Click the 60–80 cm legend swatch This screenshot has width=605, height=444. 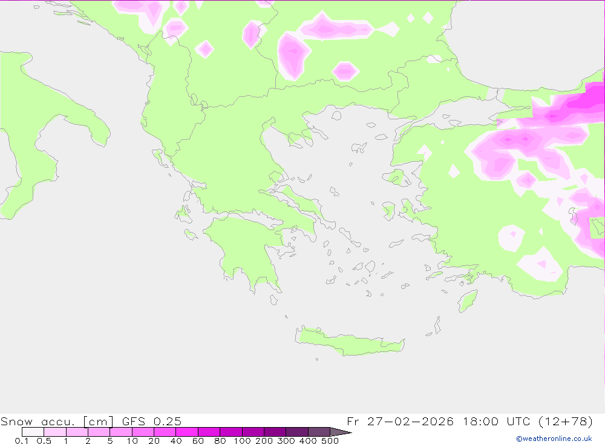(x=209, y=432)
